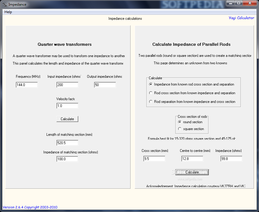Open the Help menu
259x212 pixels.
[8, 12]
